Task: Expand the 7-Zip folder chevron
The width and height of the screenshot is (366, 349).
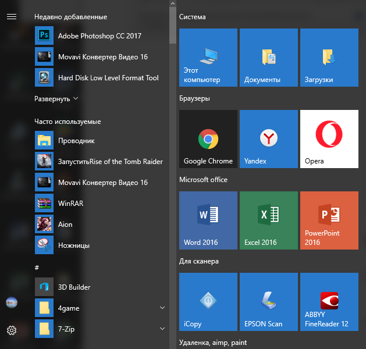Action: tap(162, 329)
